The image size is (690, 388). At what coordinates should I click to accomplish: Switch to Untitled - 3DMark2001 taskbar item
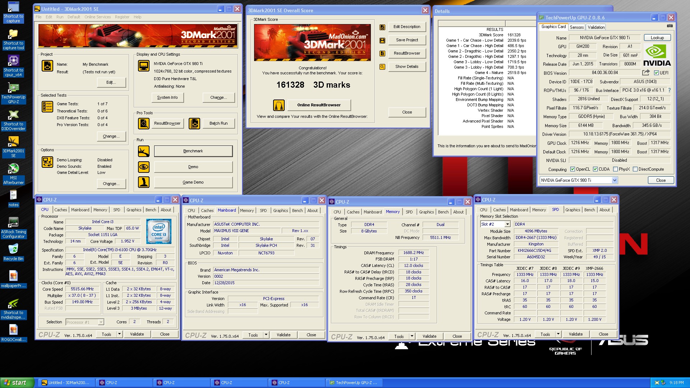point(66,383)
